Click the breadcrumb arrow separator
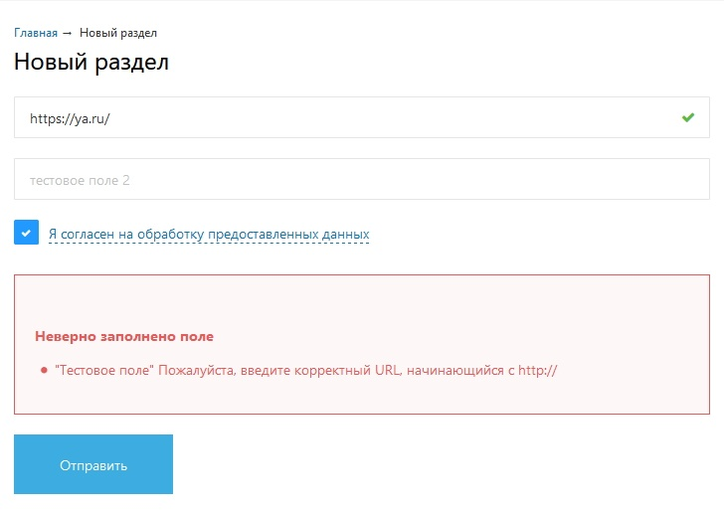The height and width of the screenshot is (512, 724). coord(67,33)
